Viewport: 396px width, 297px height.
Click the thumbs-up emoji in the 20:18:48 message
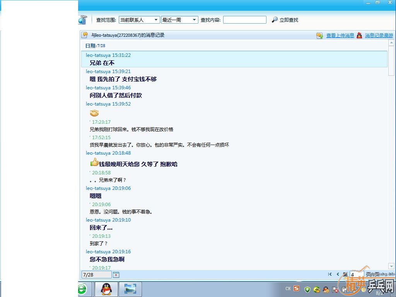[94, 162]
